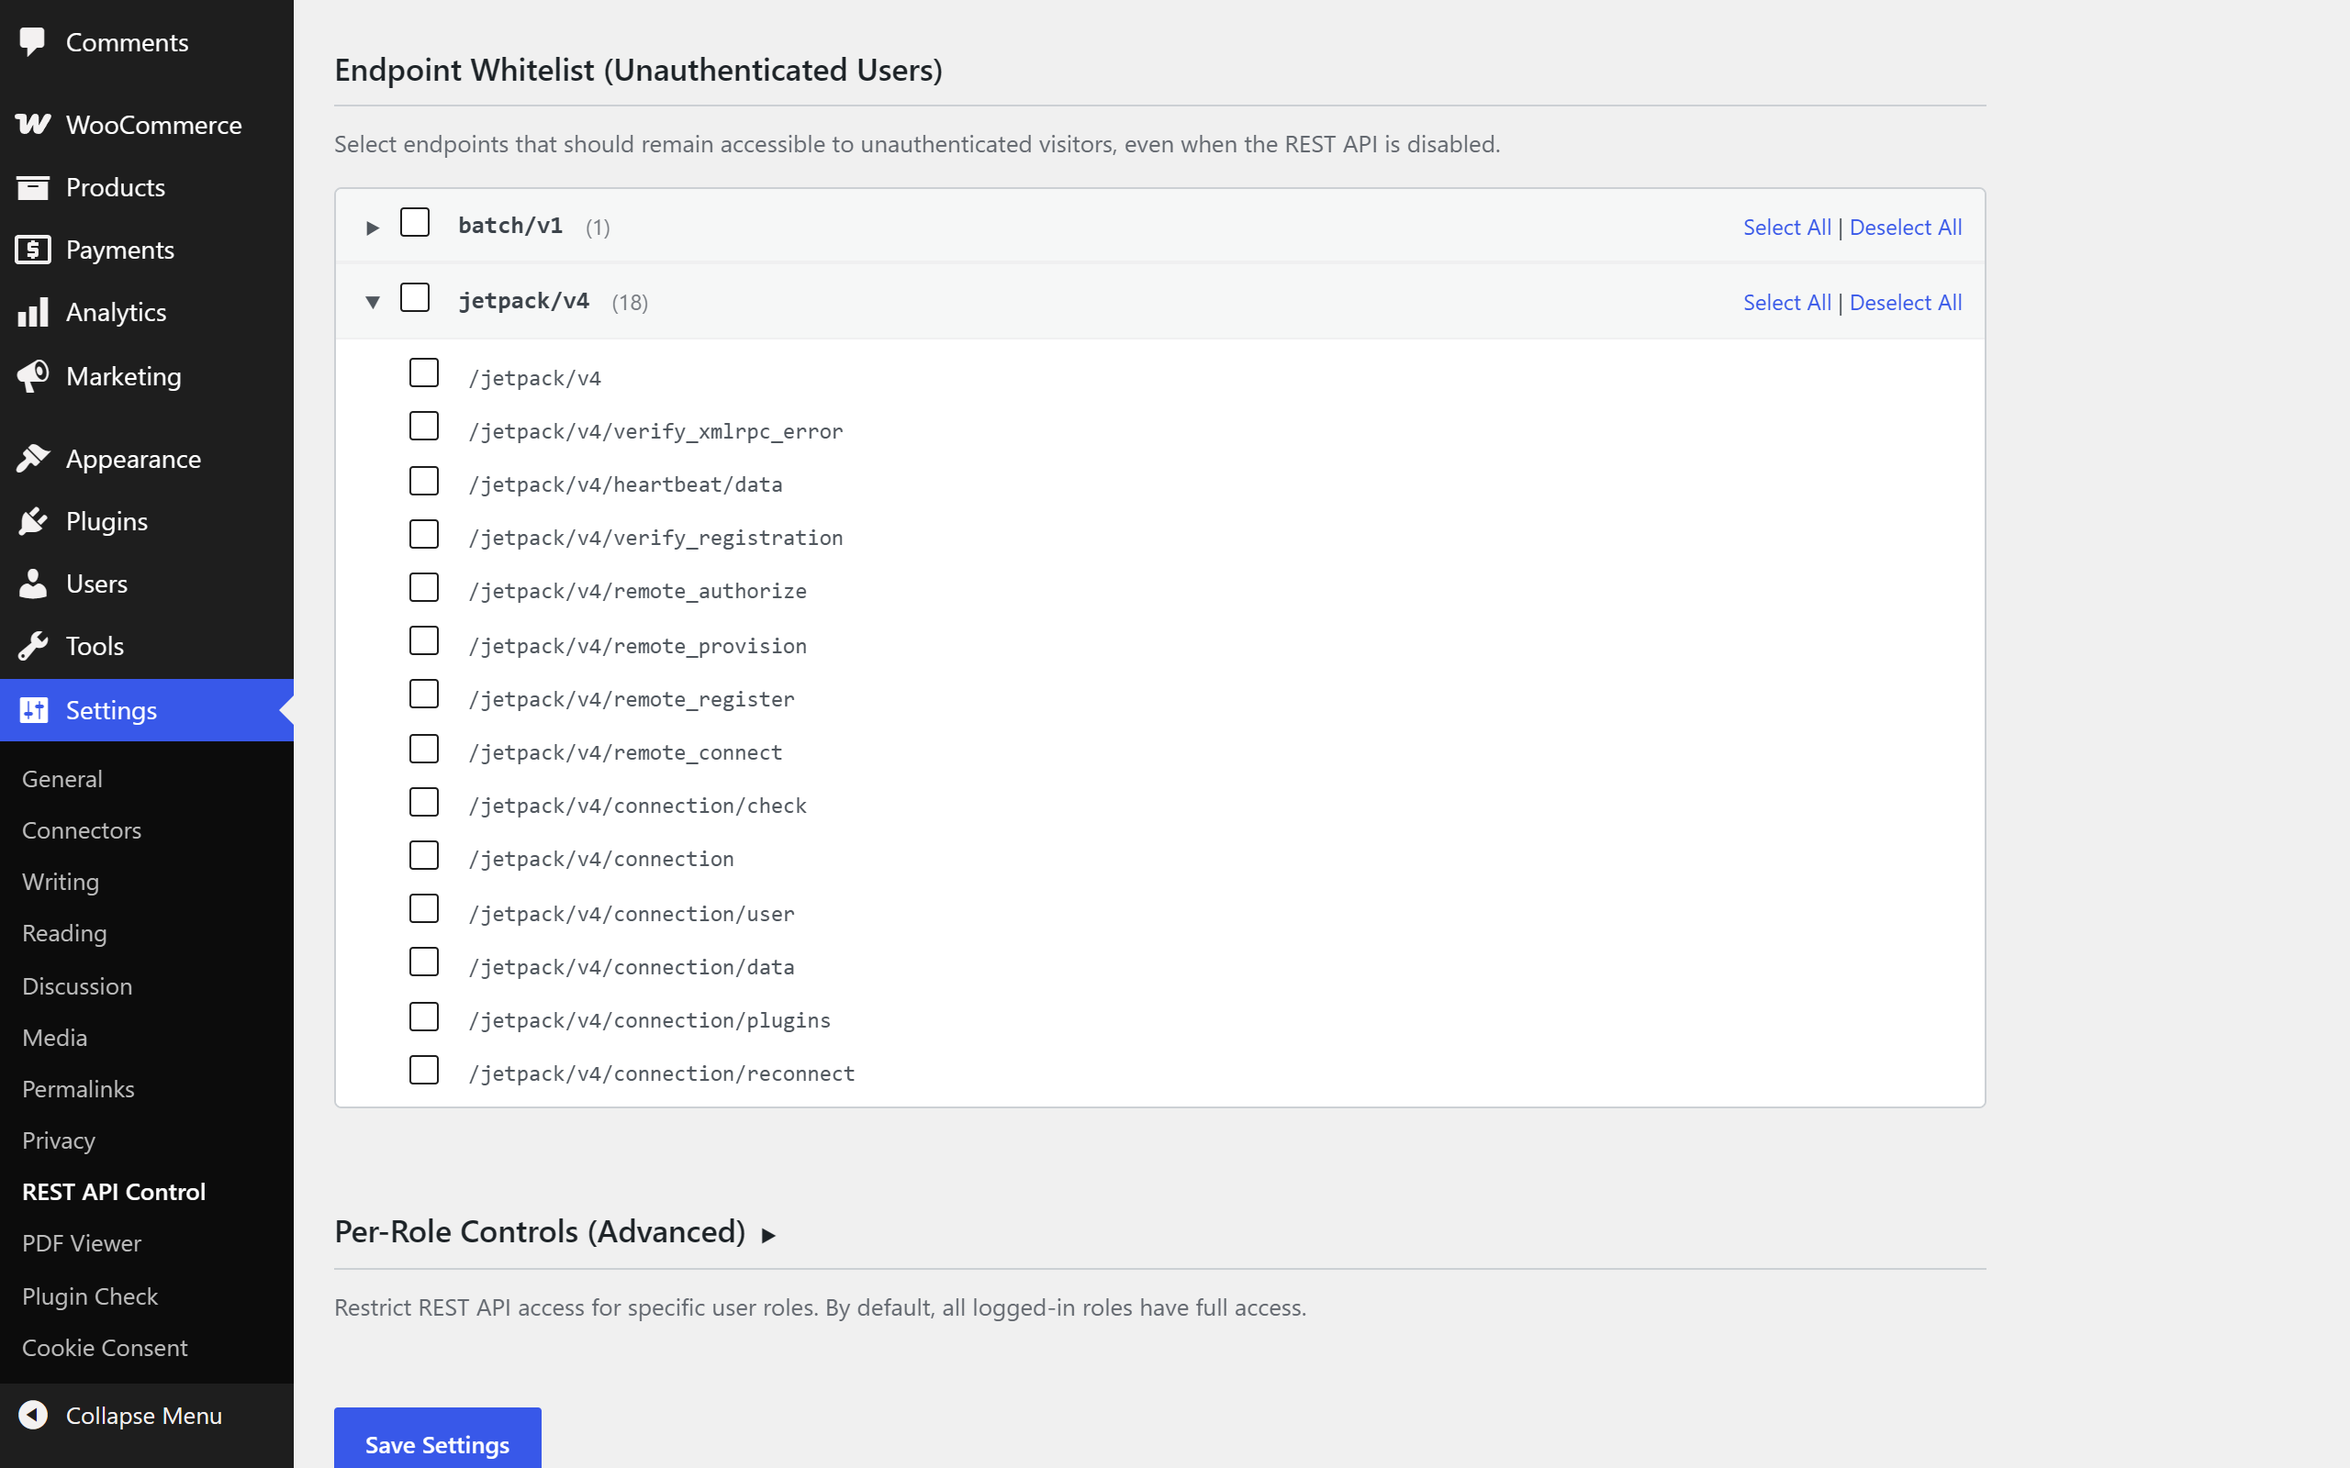Click Deselect All for batch/v1

click(1906, 228)
